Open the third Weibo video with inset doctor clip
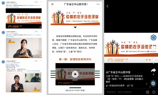 tap(24, 82)
